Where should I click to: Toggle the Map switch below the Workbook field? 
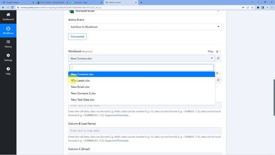(218, 73)
